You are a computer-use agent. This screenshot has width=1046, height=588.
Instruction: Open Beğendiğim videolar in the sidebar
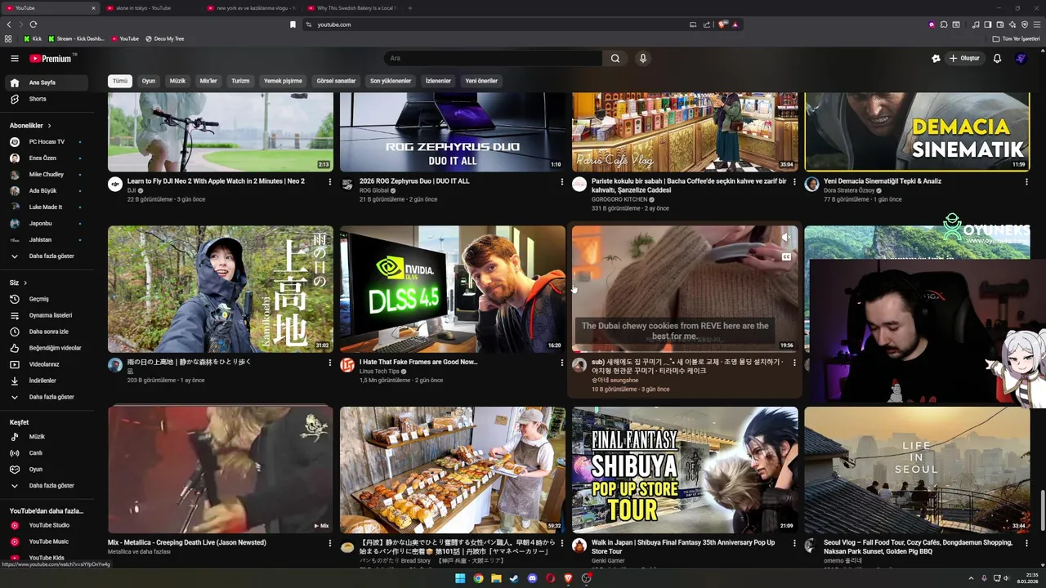pos(46,348)
